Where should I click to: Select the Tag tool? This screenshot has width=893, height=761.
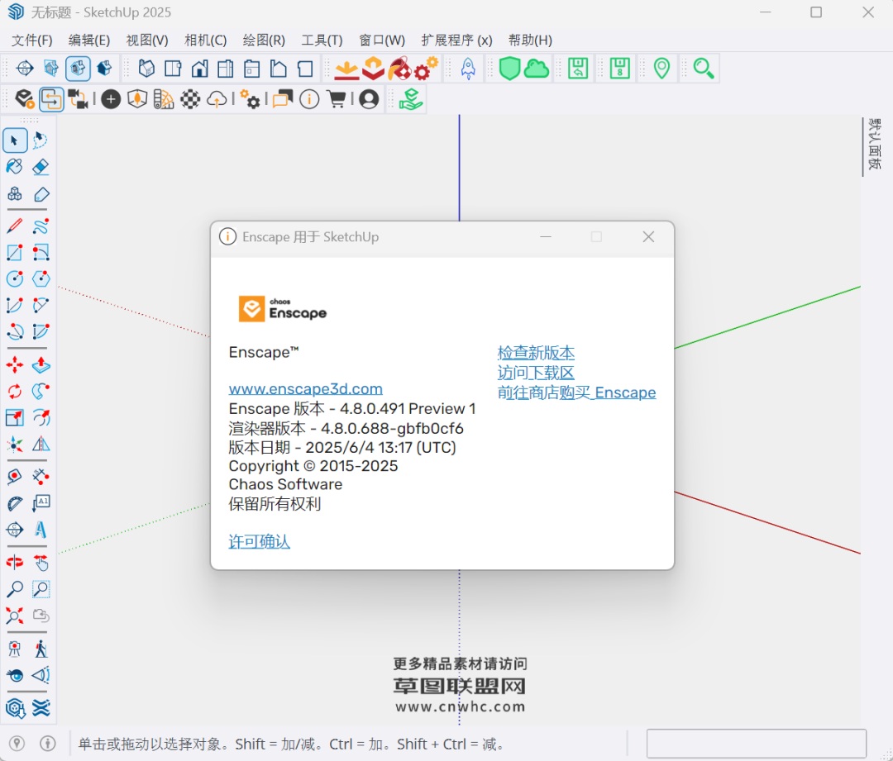coord(41,194)
